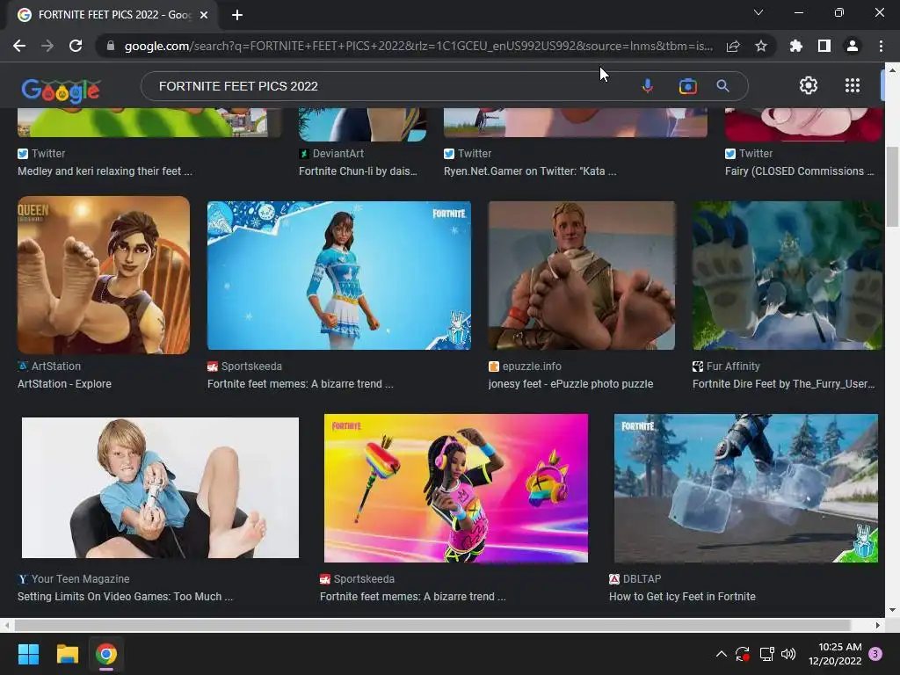Open the Windows Start menu
900x675 pixels.
coord(28,654)
